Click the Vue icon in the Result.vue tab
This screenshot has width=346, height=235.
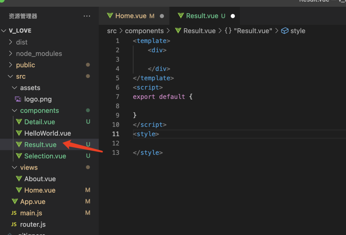tap(181, 16)
